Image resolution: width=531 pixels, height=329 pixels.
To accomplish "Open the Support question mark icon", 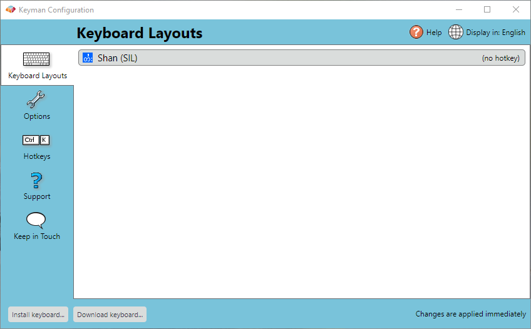I will click(x=36, y=180).
